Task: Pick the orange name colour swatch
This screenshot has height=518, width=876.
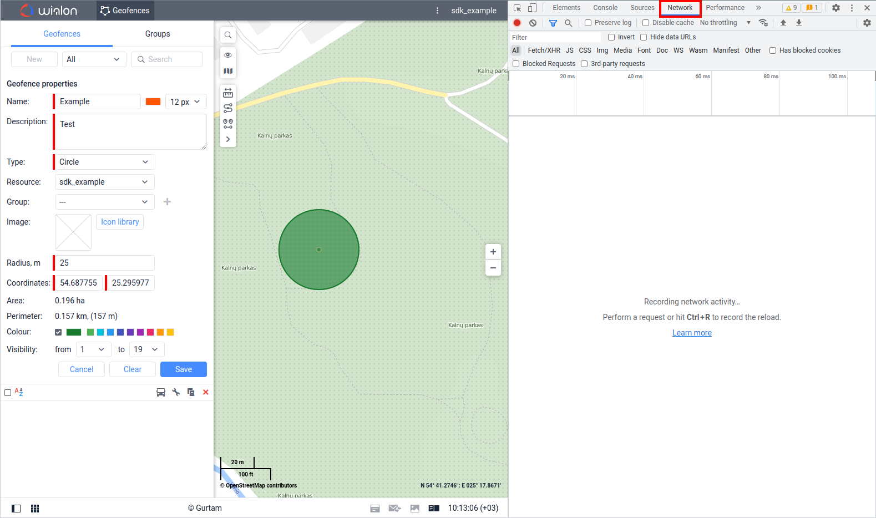Action: [x=153, y=101]
